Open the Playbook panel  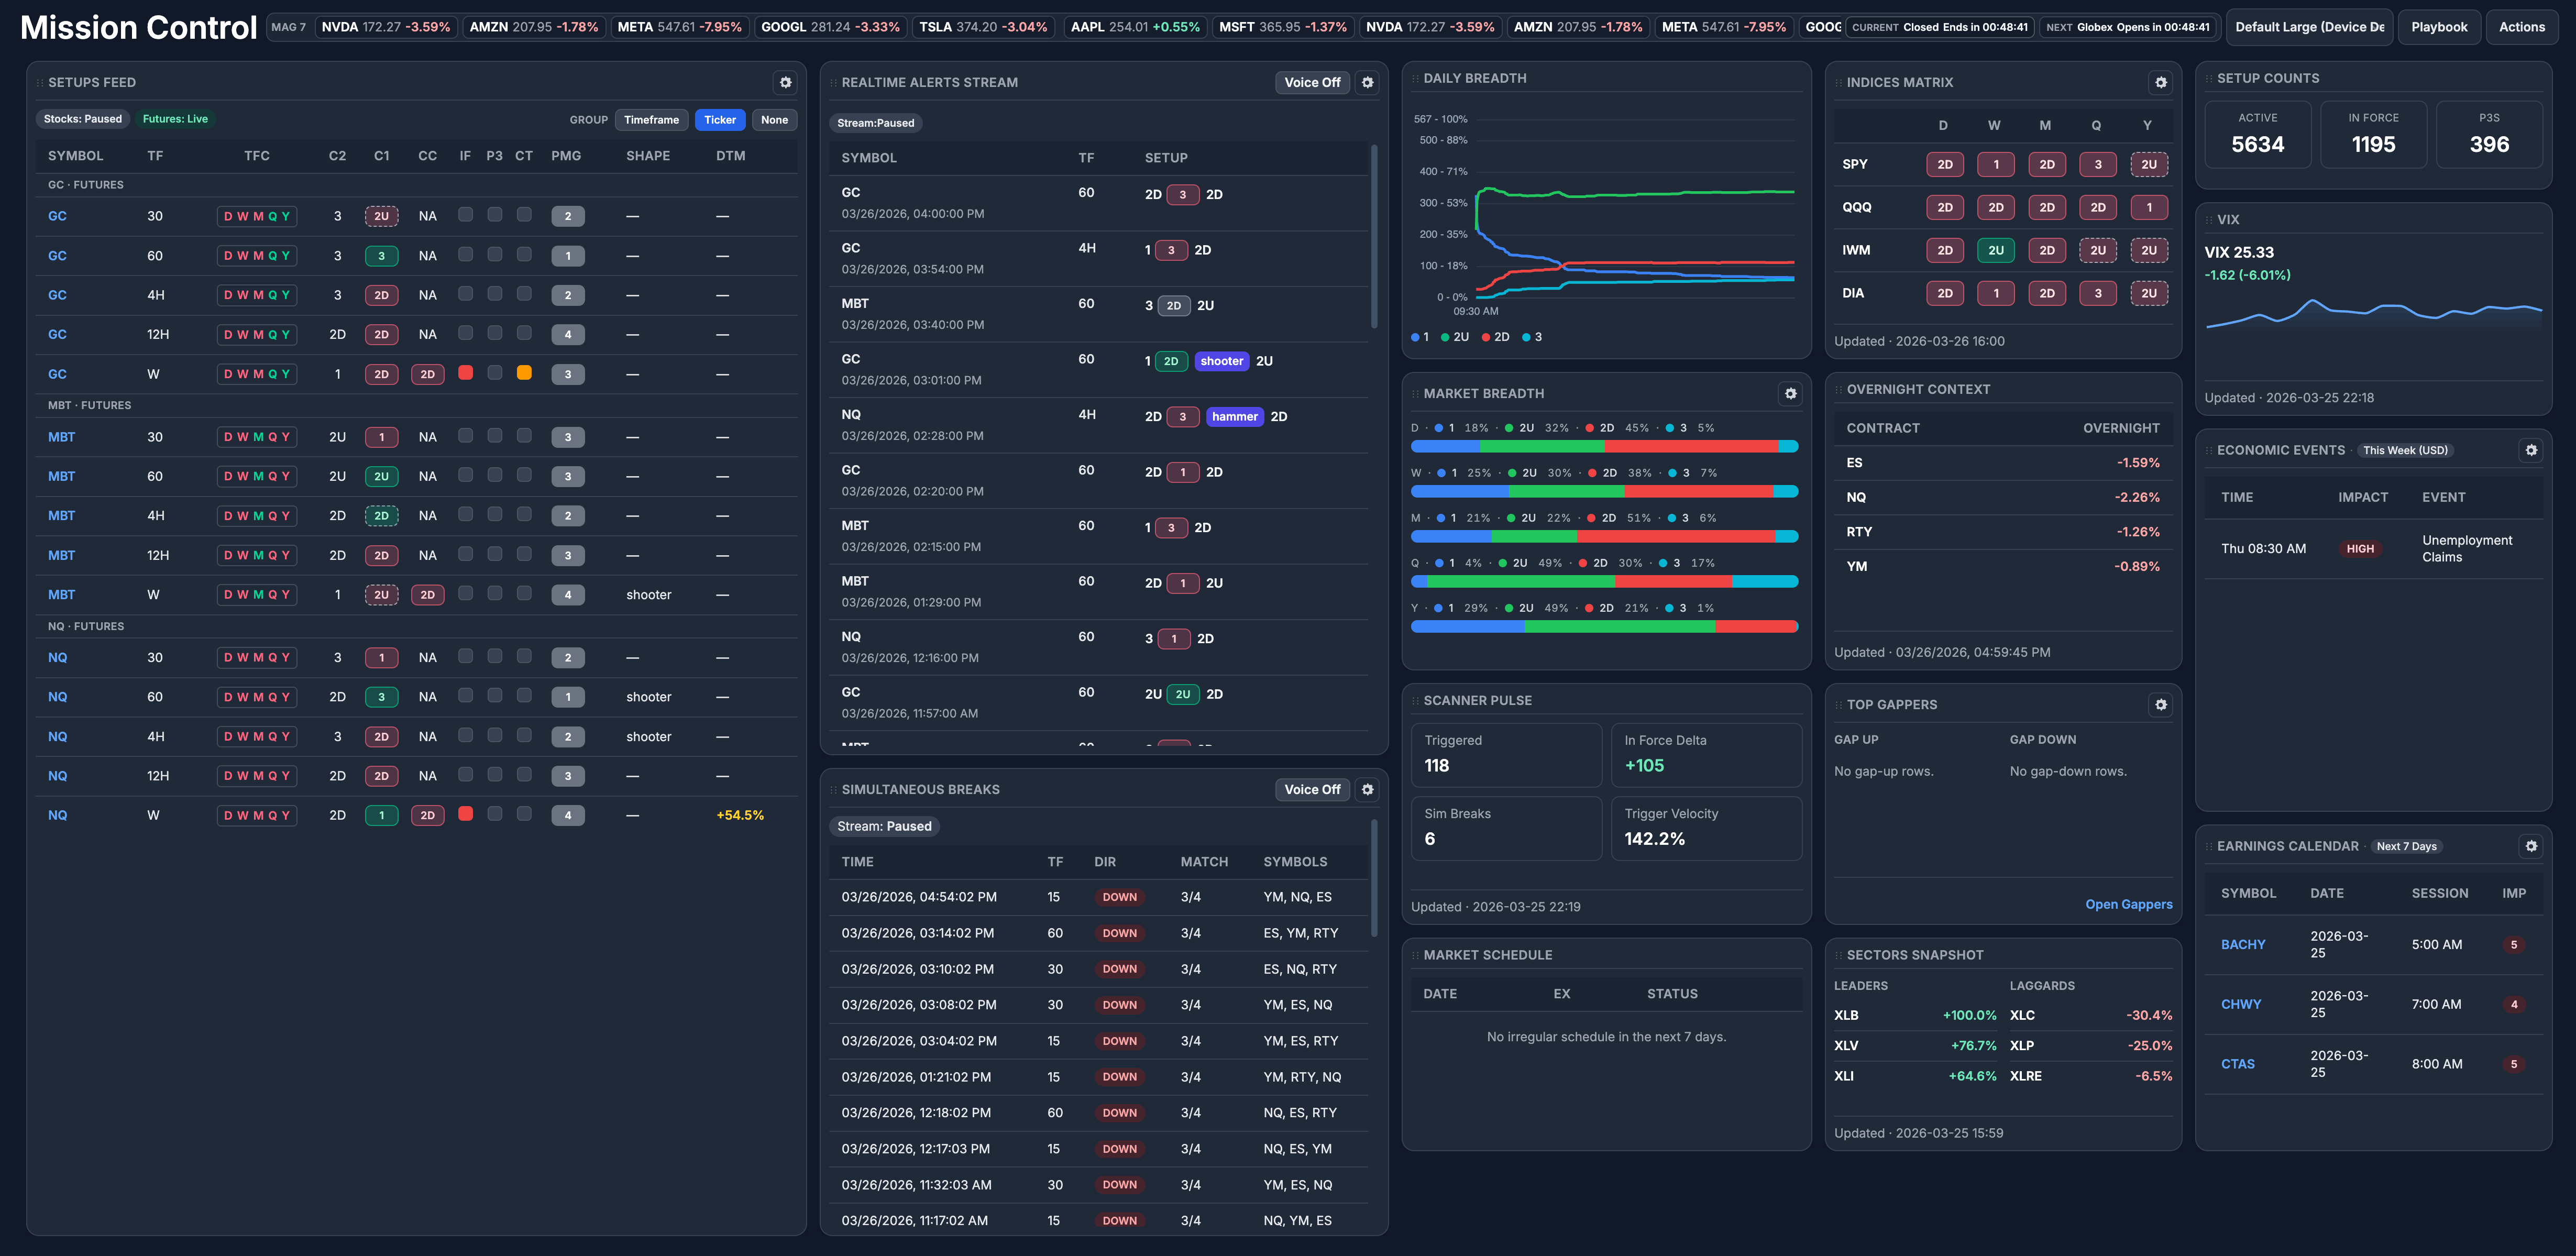(2439, 26)
